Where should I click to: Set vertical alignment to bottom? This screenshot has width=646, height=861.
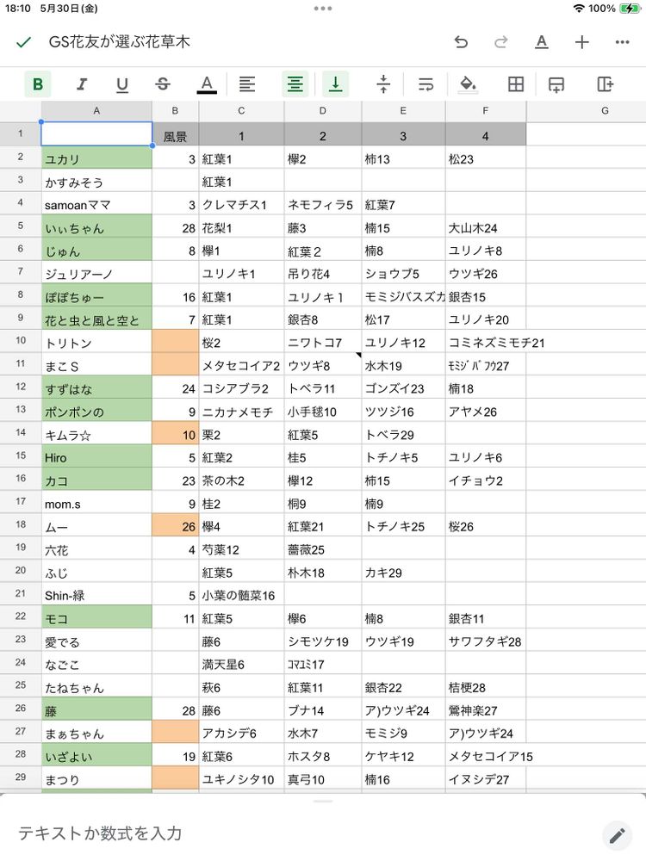point(336,84)
